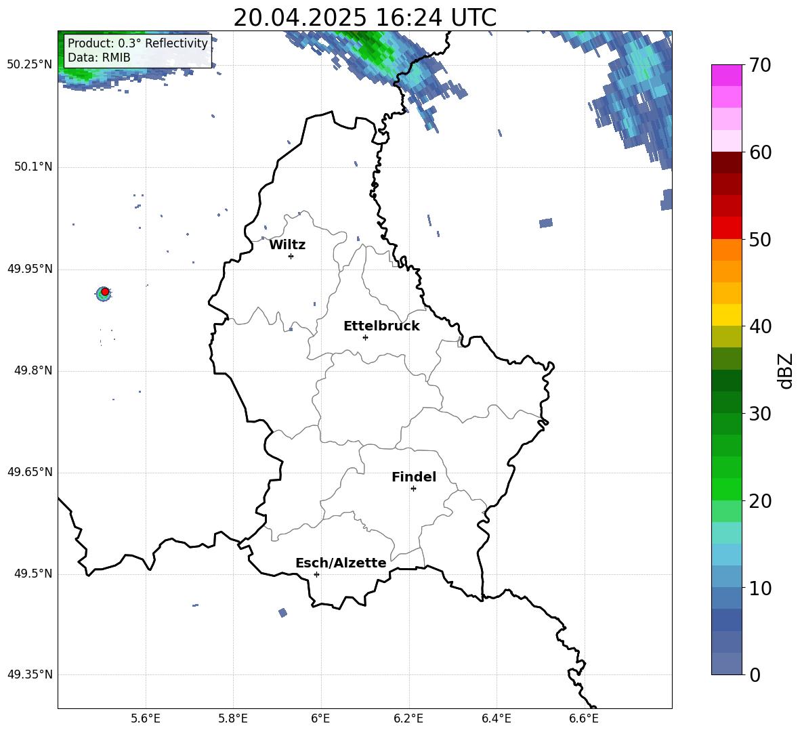Select the Wiltz station label
The width and height of the screenshot is (802, 732).
(287, 245)
